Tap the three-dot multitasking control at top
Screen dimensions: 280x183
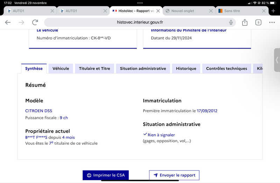(140, 3)
